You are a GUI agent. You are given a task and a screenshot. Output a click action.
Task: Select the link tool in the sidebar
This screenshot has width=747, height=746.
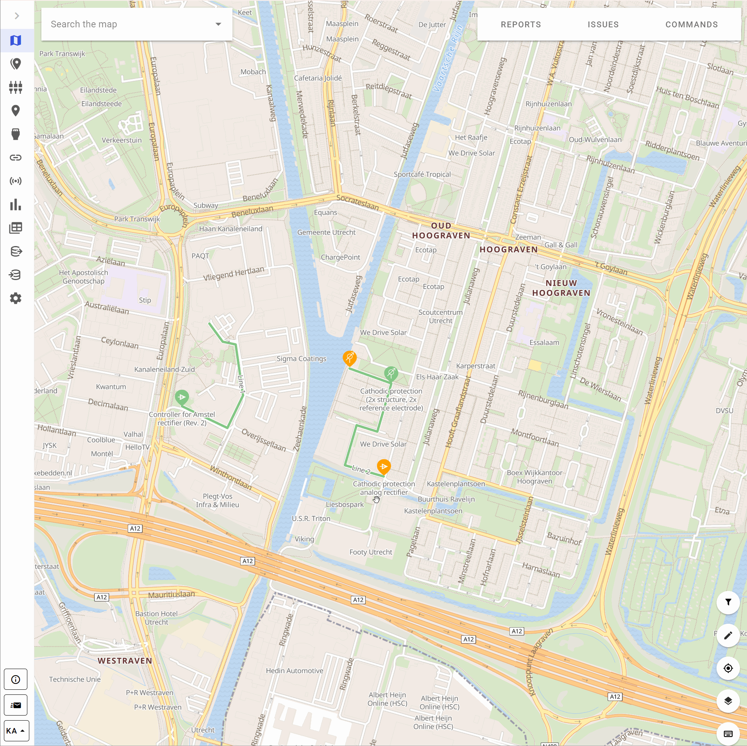[16, 157]
